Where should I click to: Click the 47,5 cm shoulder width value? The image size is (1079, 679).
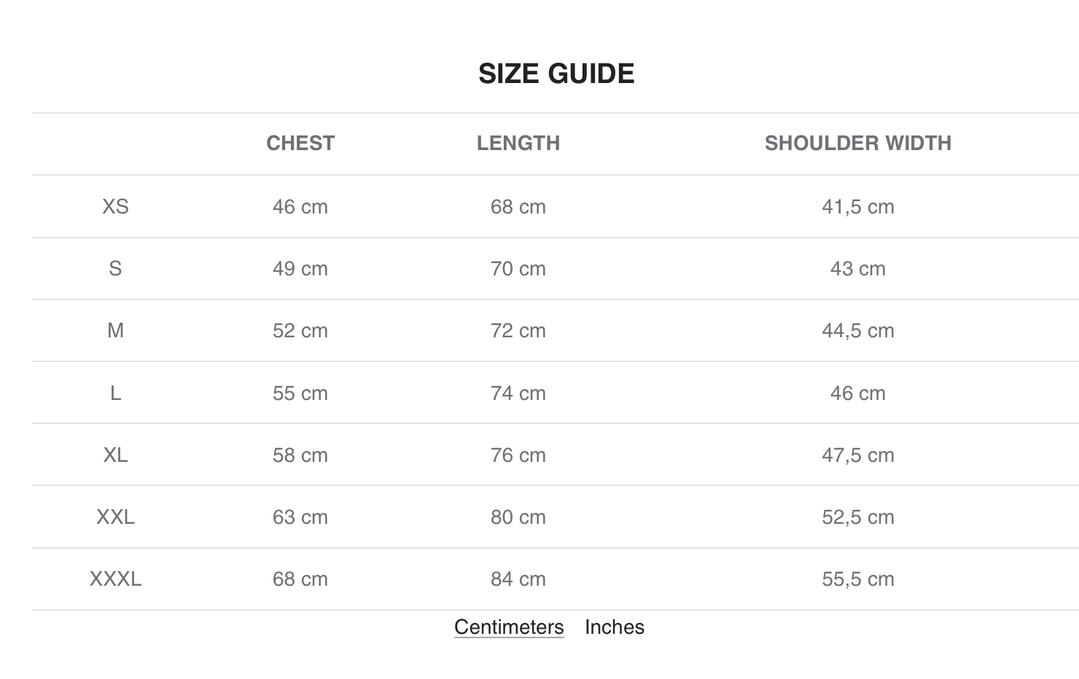click(x=857, y=455)
